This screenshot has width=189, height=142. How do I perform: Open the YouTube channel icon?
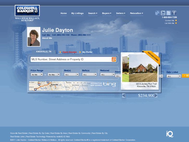tap(163, 13)
